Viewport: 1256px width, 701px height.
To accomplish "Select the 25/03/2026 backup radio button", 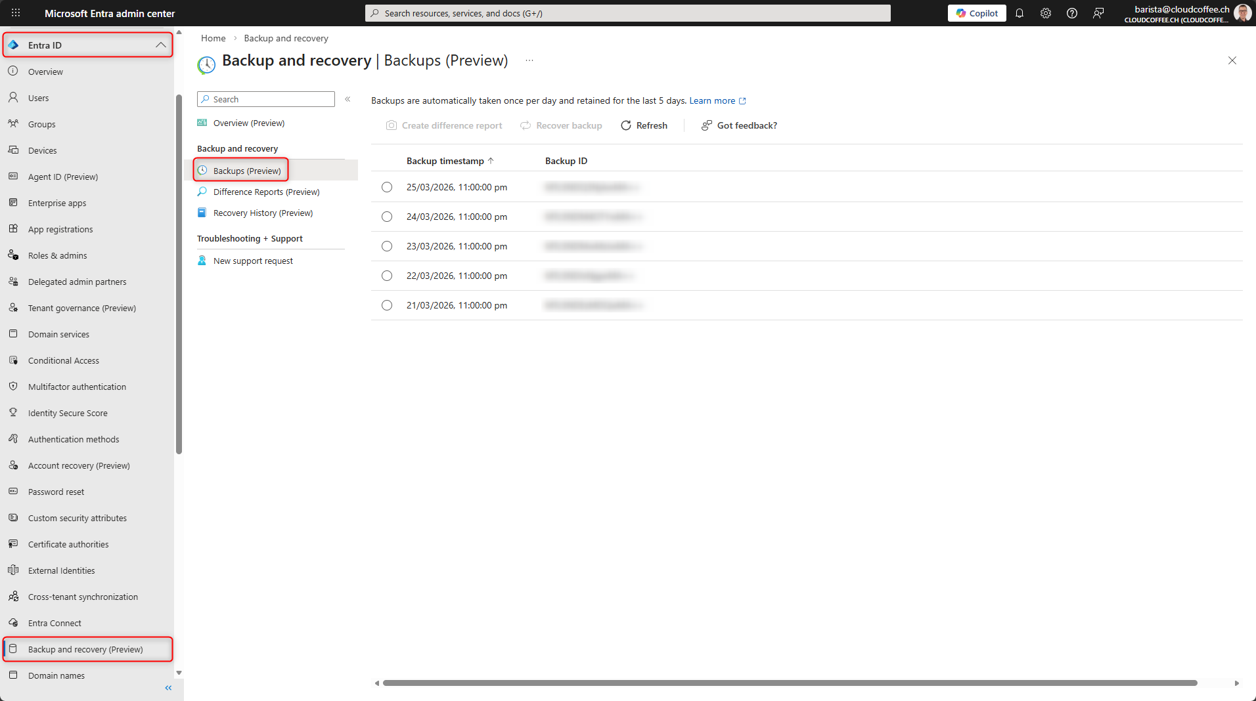I will pos(387,187).
